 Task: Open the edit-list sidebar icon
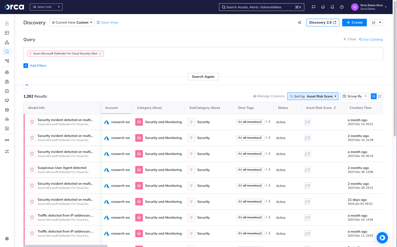click(x=7, y=100)
